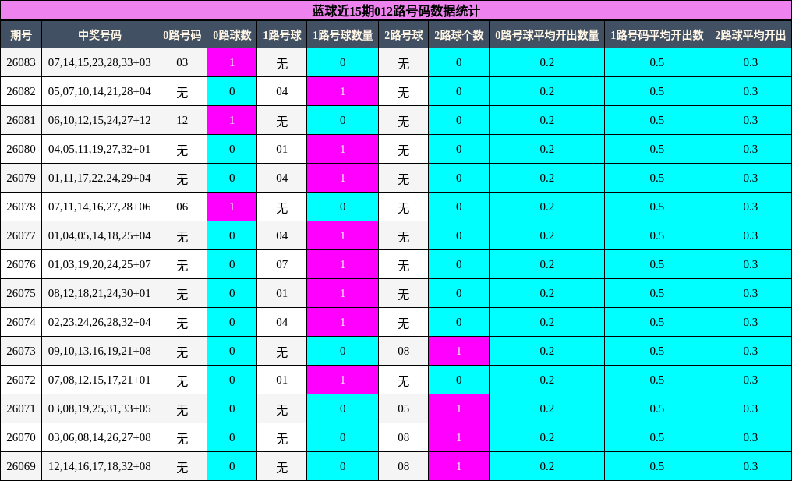Select issue number 26070
The image size is (792, 481).
(21, 437)
